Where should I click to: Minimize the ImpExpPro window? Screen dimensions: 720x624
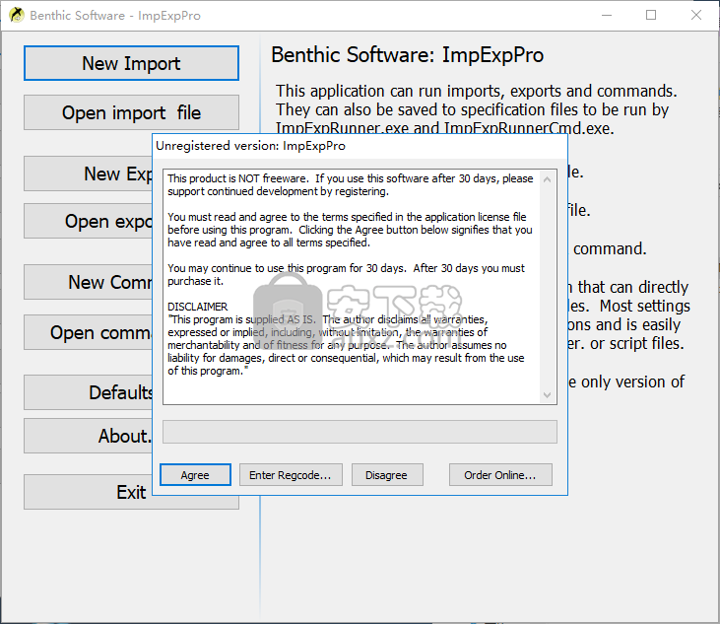[x=607, y=15]
